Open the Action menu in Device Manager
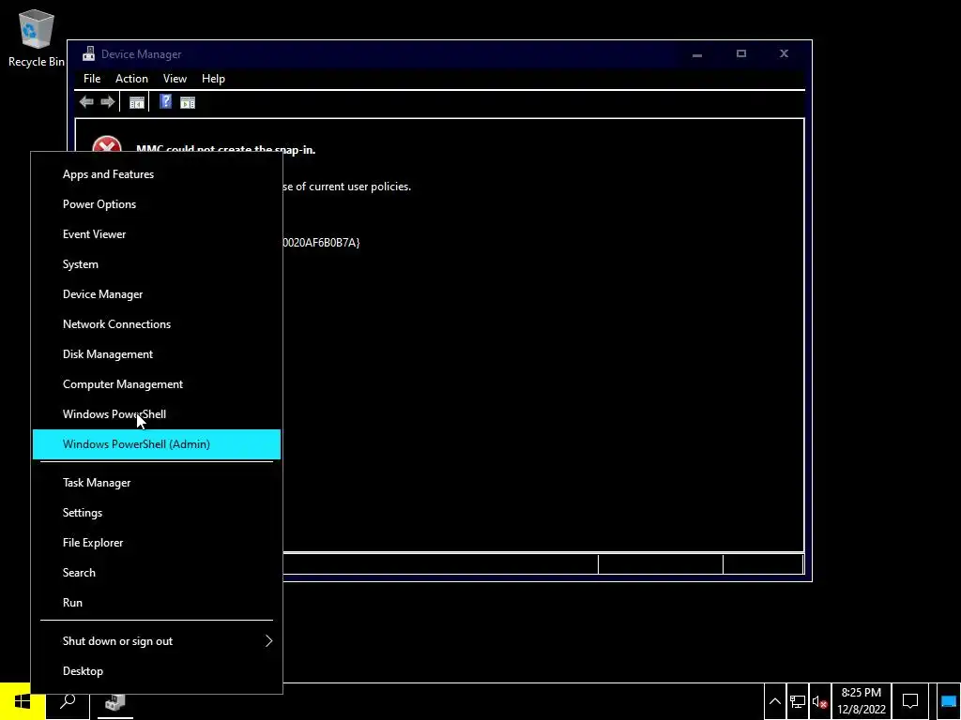Screen dimensions: 961x720 coord(131,79)
